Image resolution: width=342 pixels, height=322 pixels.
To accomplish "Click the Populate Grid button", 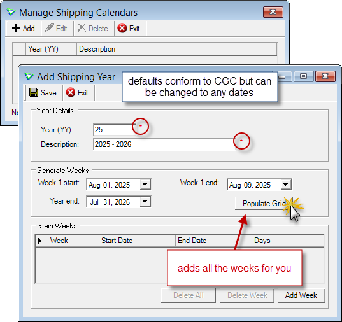I will pyautogui.click(x=264, y=204).
